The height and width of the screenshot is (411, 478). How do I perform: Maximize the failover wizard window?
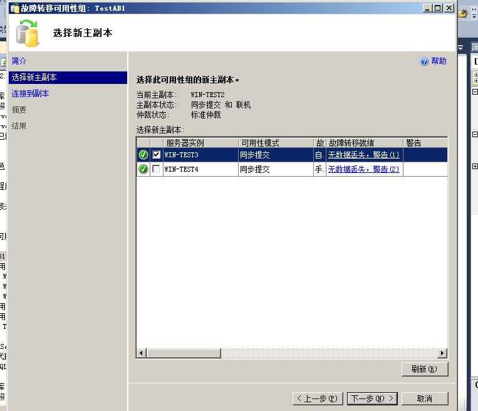(x=438, y=8)
